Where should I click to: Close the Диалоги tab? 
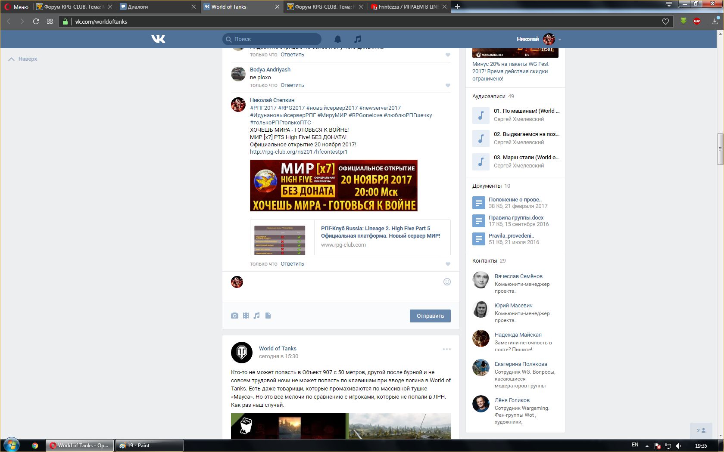tap(193, 7)
